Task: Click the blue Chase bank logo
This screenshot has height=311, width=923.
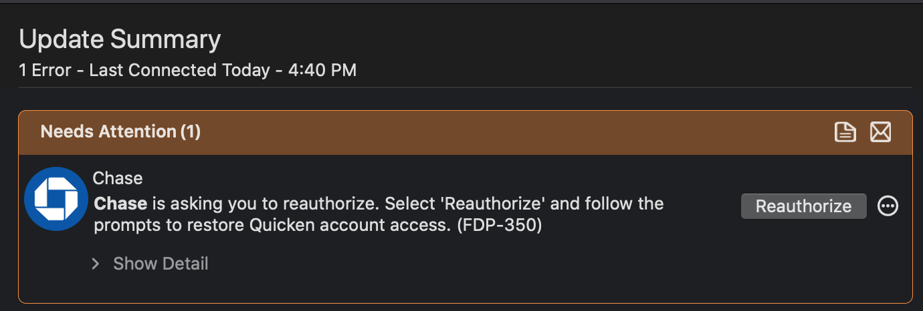Action: click(56, 199)
